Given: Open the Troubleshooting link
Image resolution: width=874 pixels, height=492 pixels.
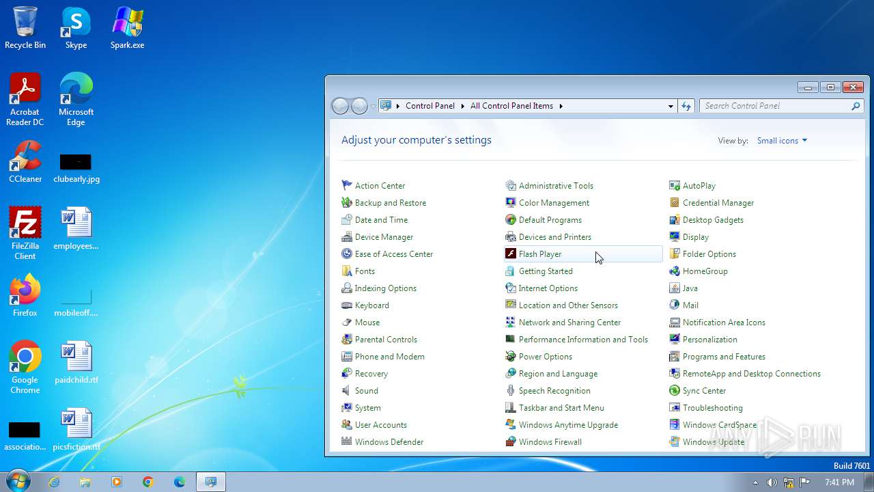Looking at the screenshot, I should [712, 408].
